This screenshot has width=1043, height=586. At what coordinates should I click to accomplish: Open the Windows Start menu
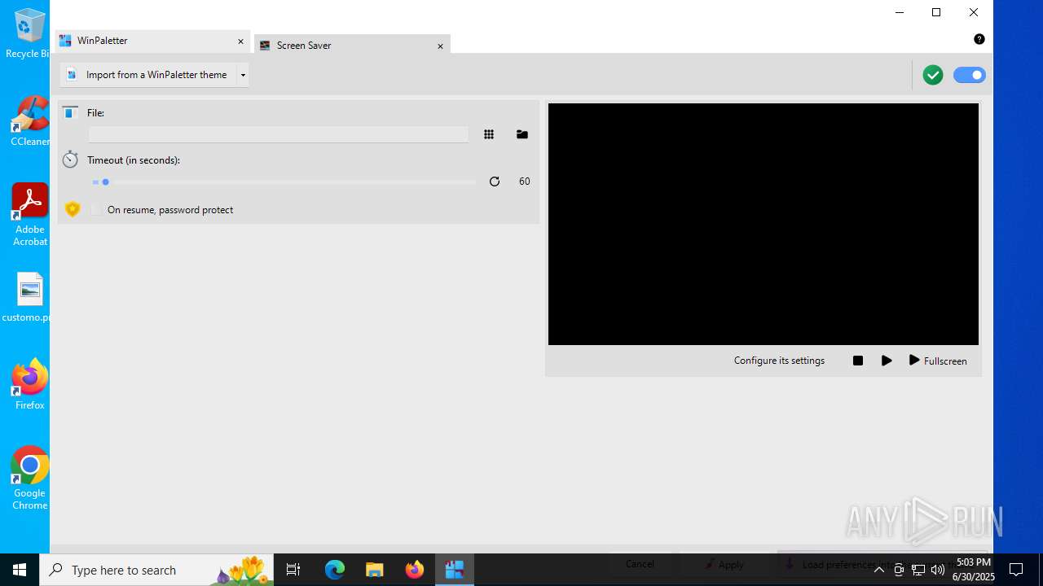[20, 570]
